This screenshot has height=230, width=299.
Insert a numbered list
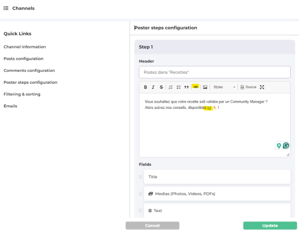[171, 87]
